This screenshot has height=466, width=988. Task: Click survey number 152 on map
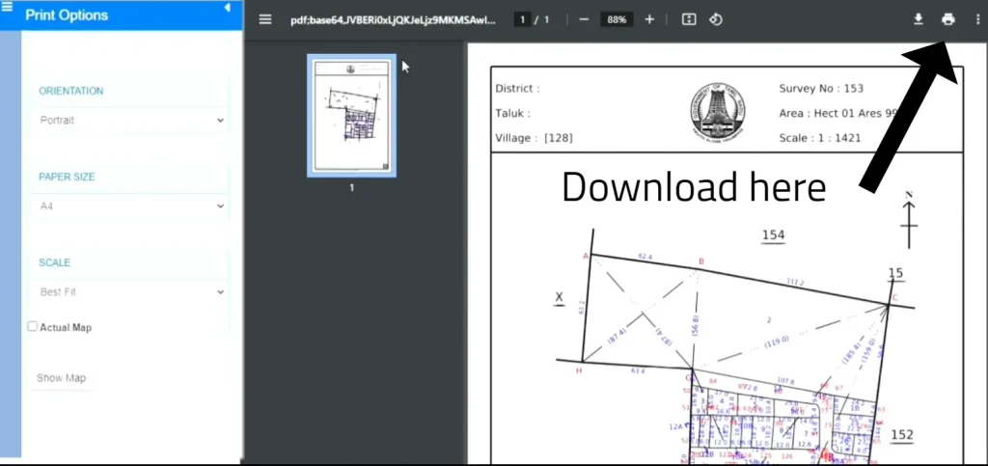tap(902, 435)
